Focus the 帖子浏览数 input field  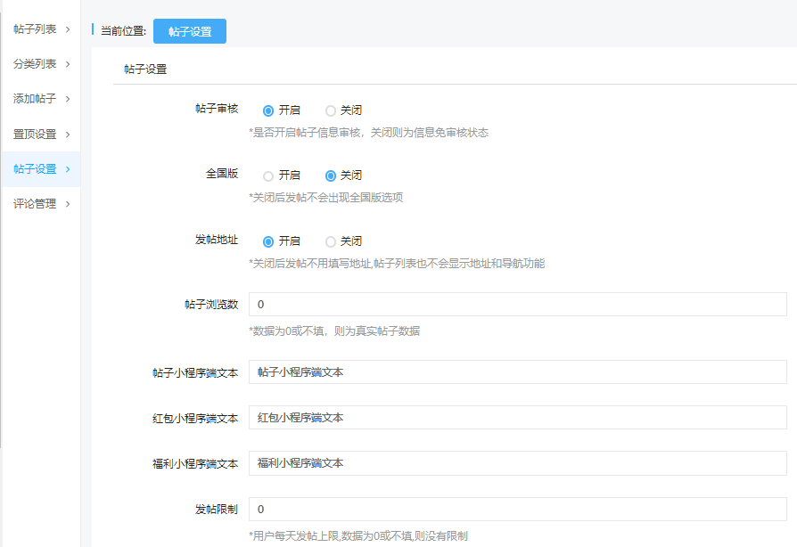tap(517, 304)
